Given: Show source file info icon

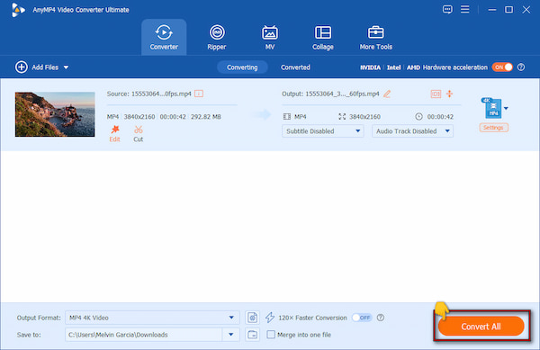Looking at the screenshot, I should tap(199, 94).
